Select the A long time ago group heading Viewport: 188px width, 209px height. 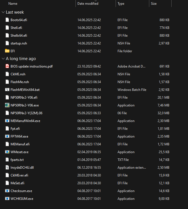point(21,59)
